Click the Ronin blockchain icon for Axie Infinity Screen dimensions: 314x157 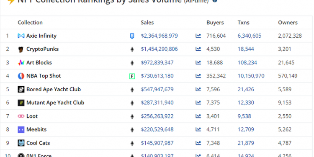click(132, 36)
